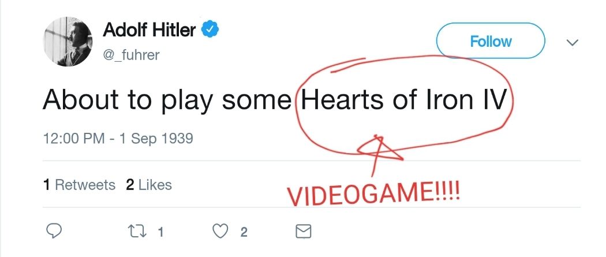Like the tweet with the heart icon

(x=219, y=232)
